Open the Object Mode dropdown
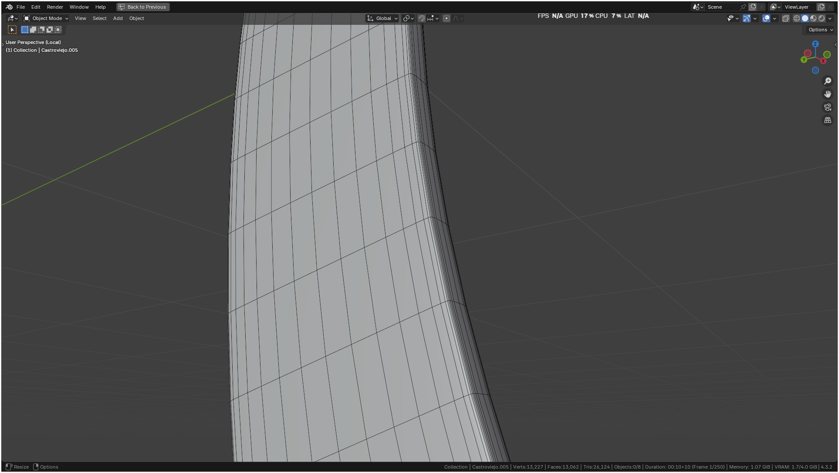This screenshot has height=473, width=839. tap(46, 18)
